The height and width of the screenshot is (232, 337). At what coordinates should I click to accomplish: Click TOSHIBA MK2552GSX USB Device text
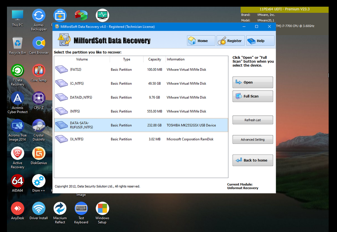(x=191, y=125)
